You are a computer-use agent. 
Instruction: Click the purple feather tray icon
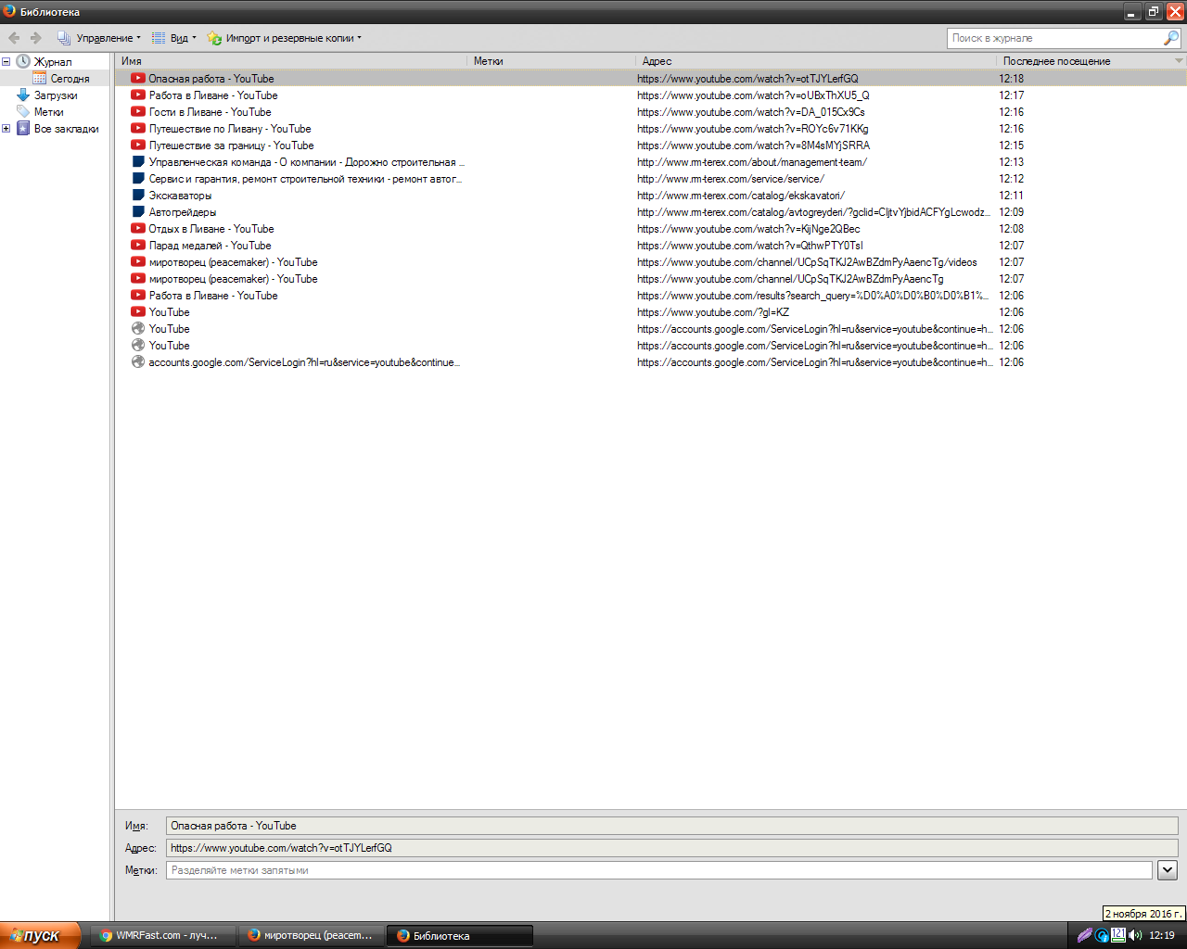(x=1084, y=936)
